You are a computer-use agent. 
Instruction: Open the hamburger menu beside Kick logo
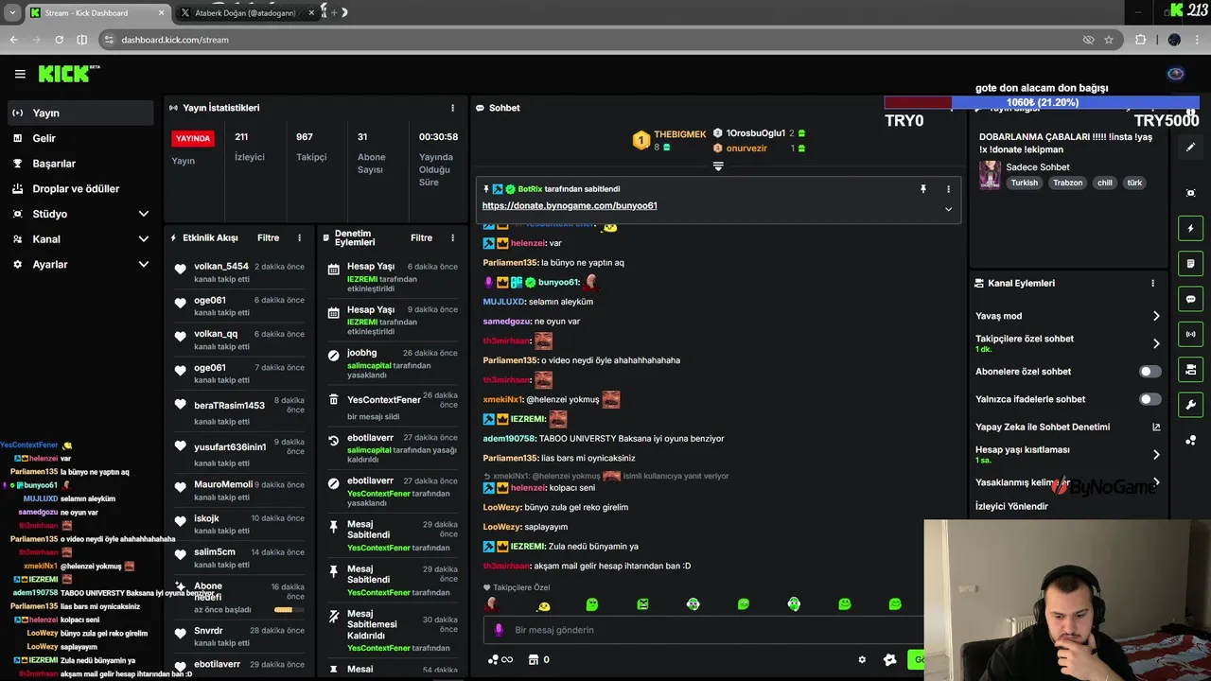[x=20, y=74]
